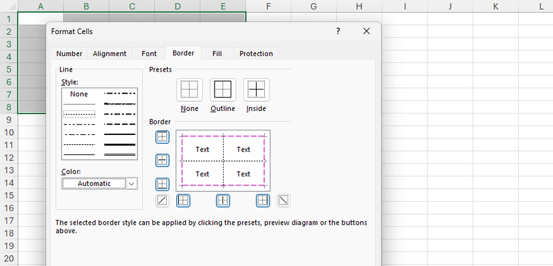Click the Format Cells help question mark
The width and height of the screenshot is (553, 266).
[338, 31]
